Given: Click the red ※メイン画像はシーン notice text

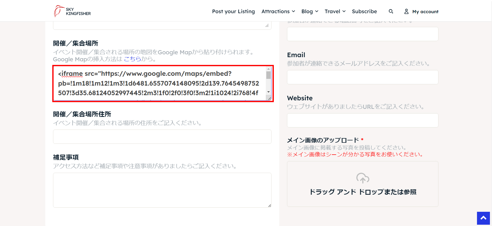Looking at the screenshot, I should tap(356, 154).
